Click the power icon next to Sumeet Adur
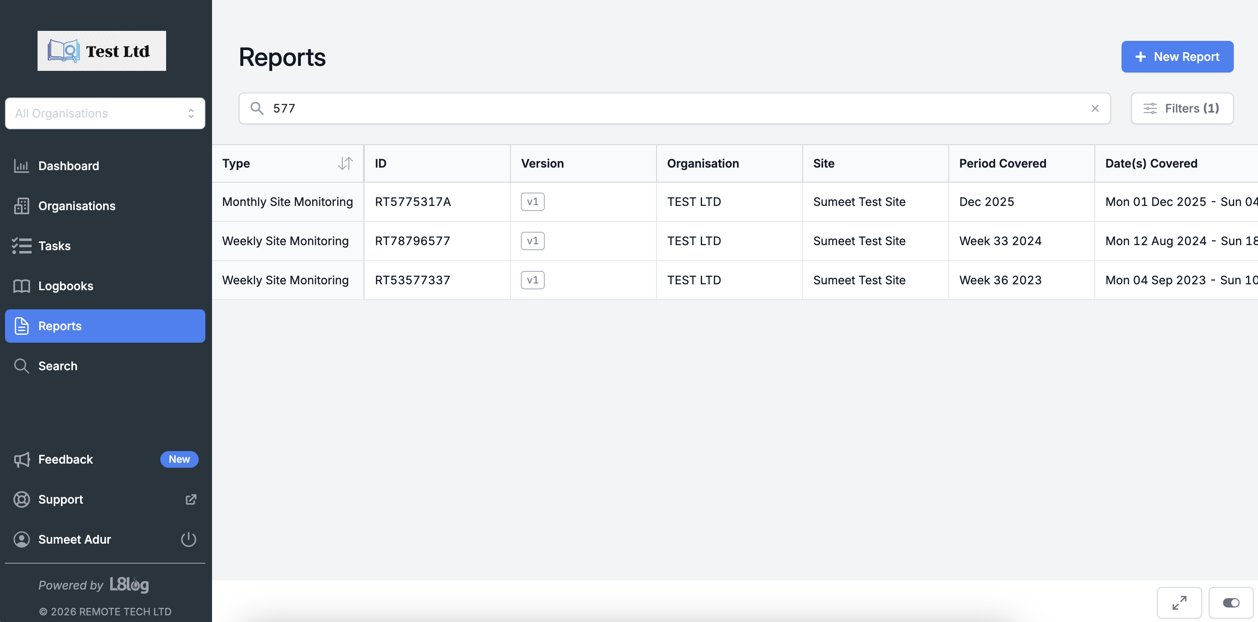The width and height of the screenshot is (1258, 622). (x=189, y=539)
